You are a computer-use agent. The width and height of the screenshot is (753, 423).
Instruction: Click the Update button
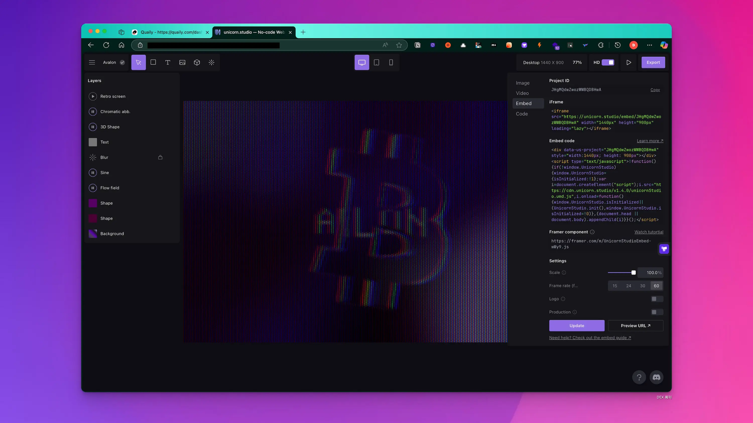(x=577, y=325)
